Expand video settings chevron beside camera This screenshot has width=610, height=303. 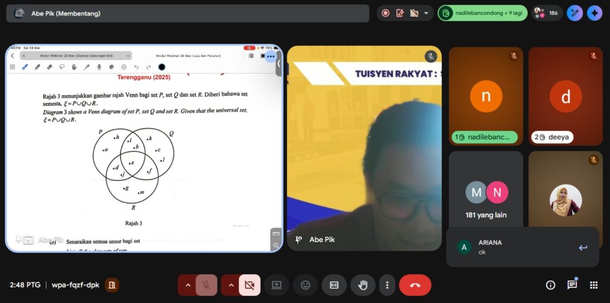pos(231,285)
